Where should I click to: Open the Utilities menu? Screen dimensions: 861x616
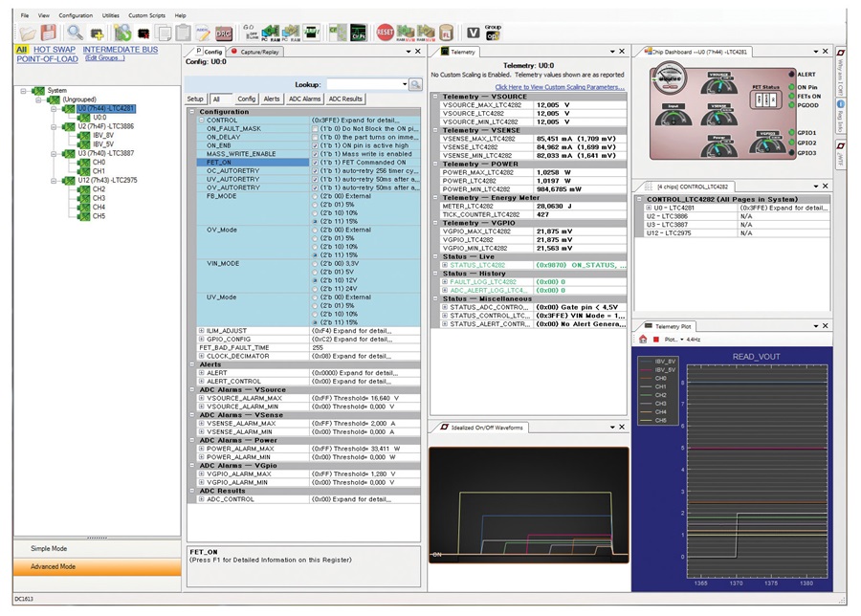pyautogui.click(x=111, y=16)
